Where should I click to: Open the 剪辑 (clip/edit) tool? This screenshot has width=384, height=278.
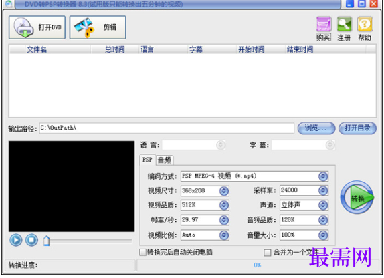(x=98, y=27)
